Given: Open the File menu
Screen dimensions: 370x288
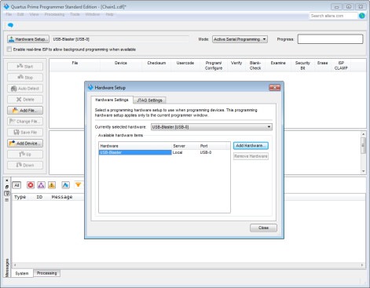Looking at the screenshot, I should click(x=9, y=14).
